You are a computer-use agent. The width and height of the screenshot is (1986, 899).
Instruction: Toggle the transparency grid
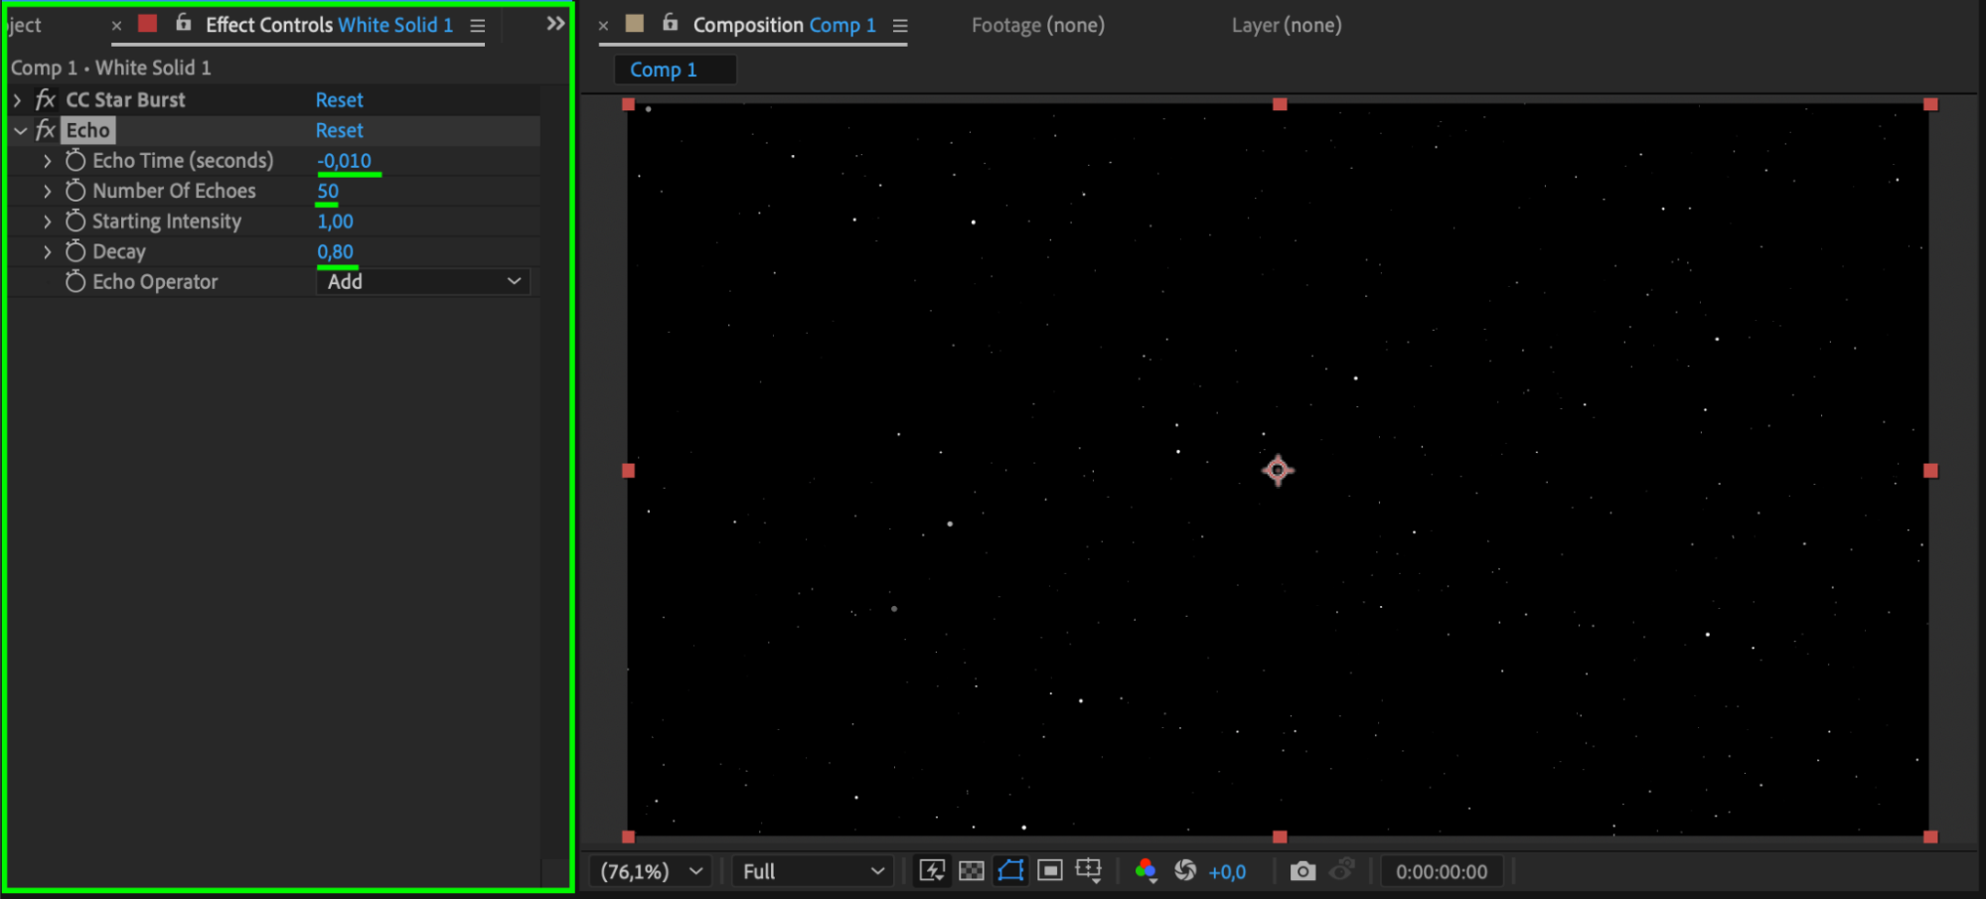(971, 871)
